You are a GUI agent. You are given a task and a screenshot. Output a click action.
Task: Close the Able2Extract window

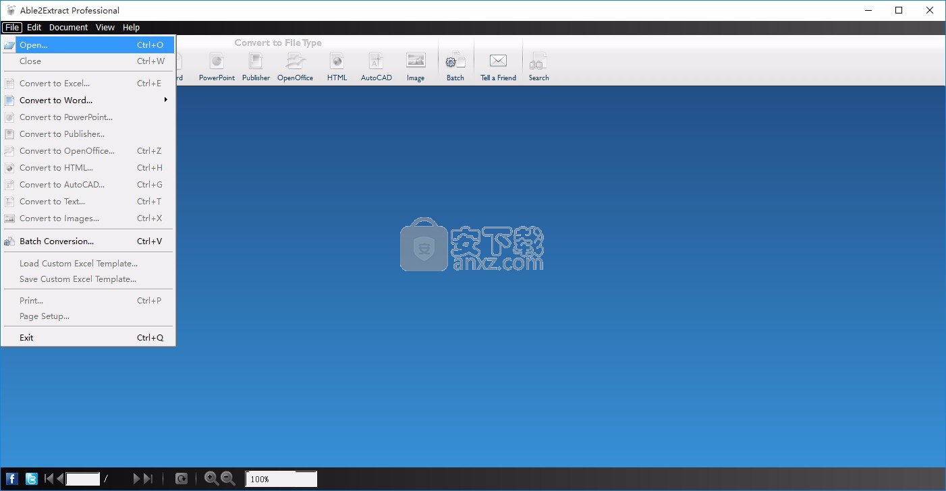tap(930, 10)
